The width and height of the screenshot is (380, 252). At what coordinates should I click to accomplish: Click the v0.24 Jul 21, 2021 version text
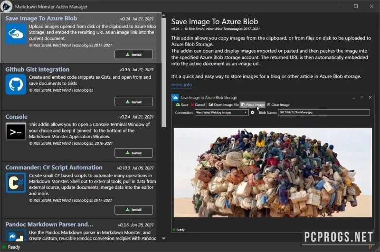(137, 19)
